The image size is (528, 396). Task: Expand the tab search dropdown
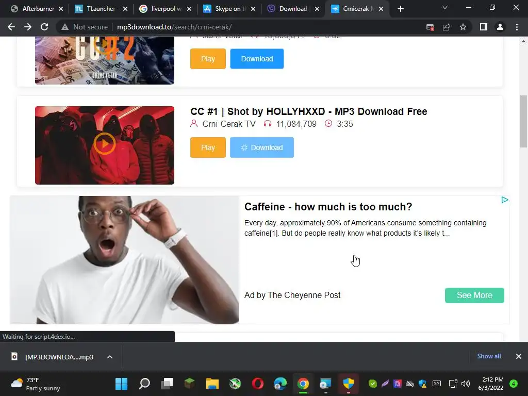tap(445, 7)
